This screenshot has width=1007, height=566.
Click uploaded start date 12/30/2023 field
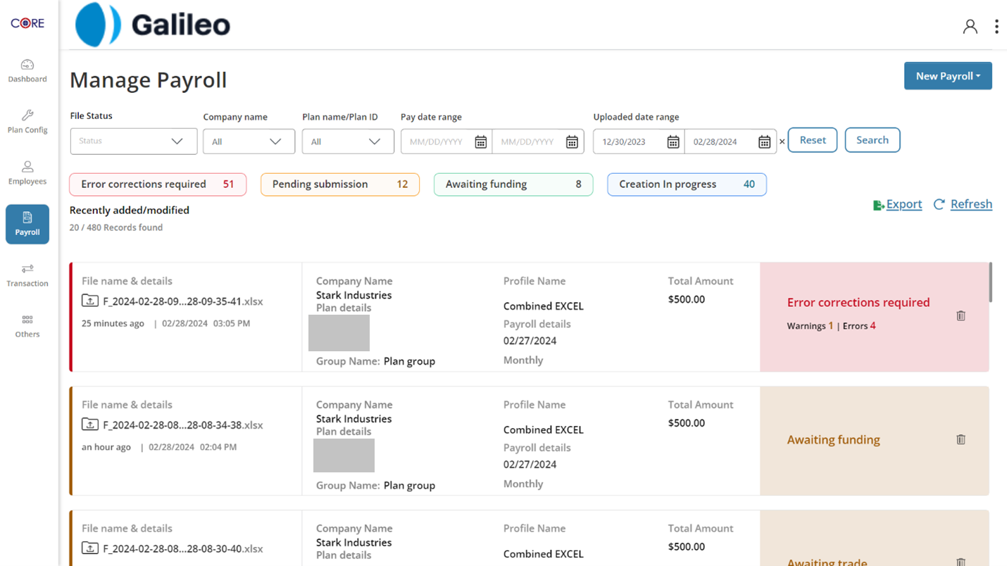coord(630,141)
